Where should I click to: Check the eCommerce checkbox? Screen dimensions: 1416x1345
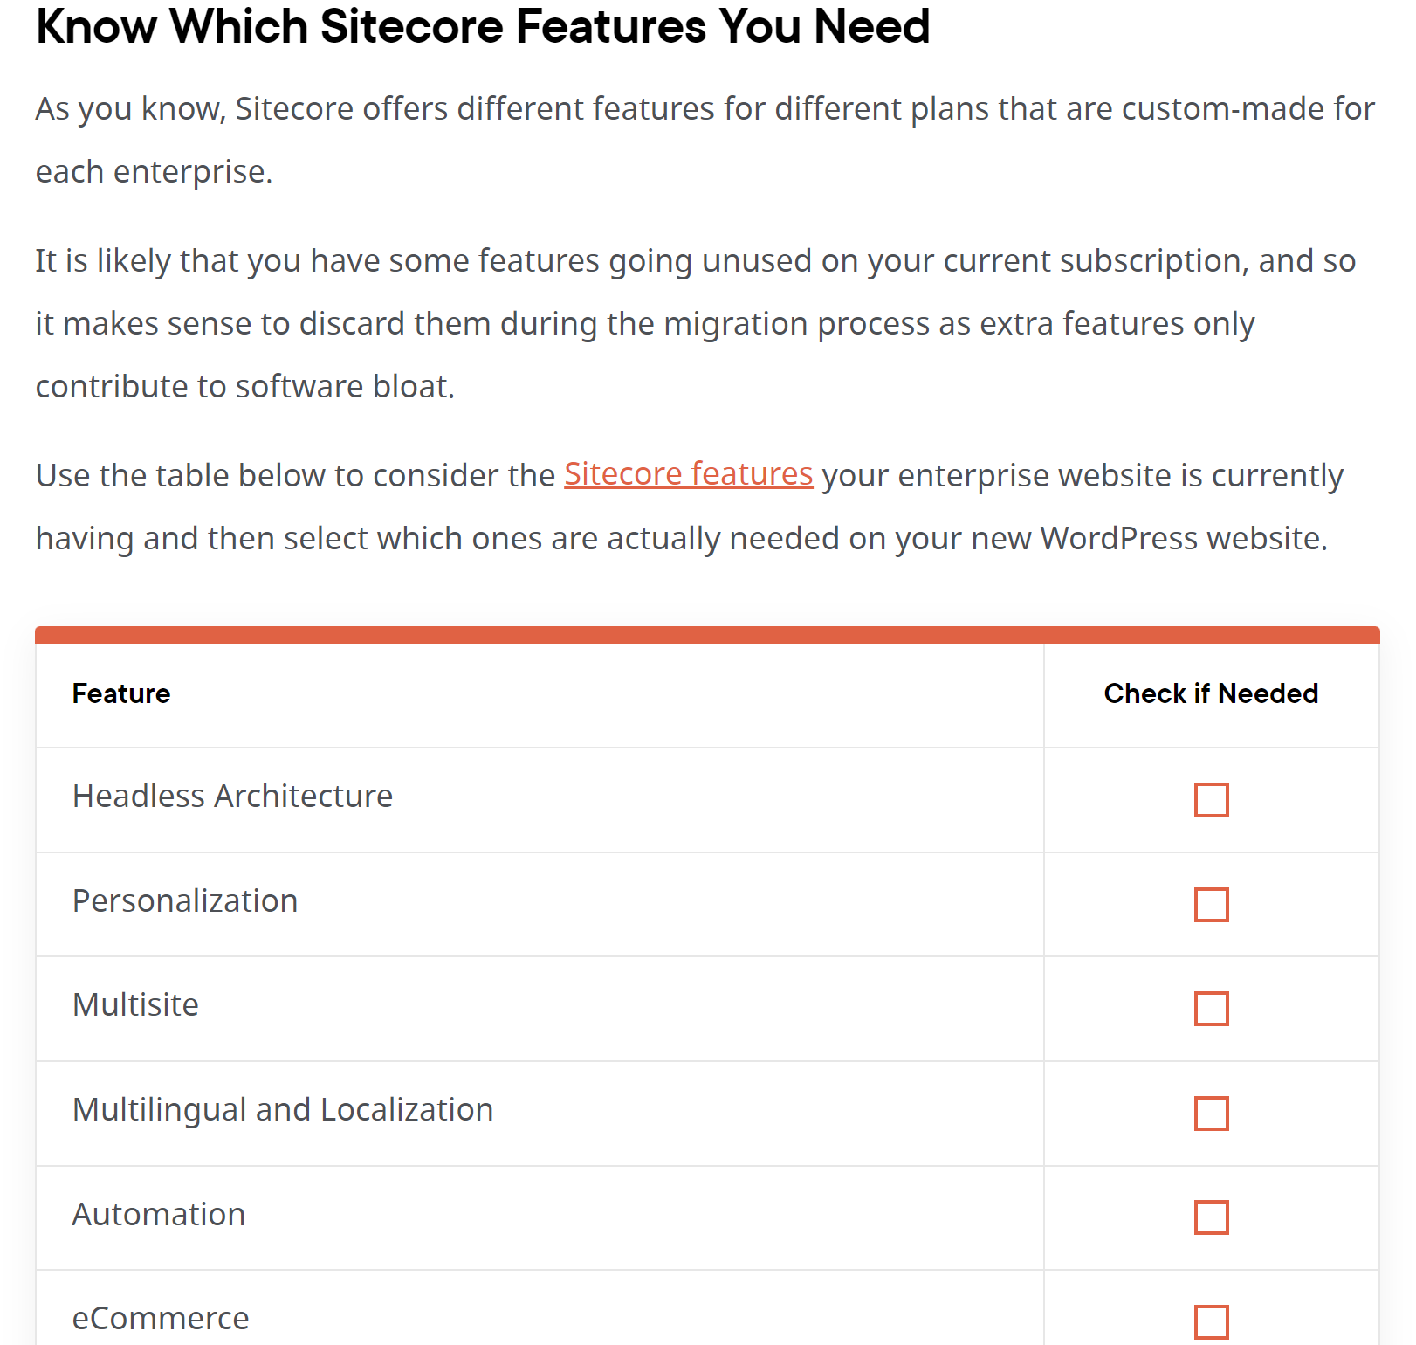[1211, 1321]
